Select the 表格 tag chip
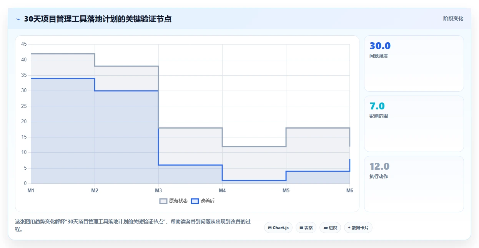 click(x=306, y=228)
